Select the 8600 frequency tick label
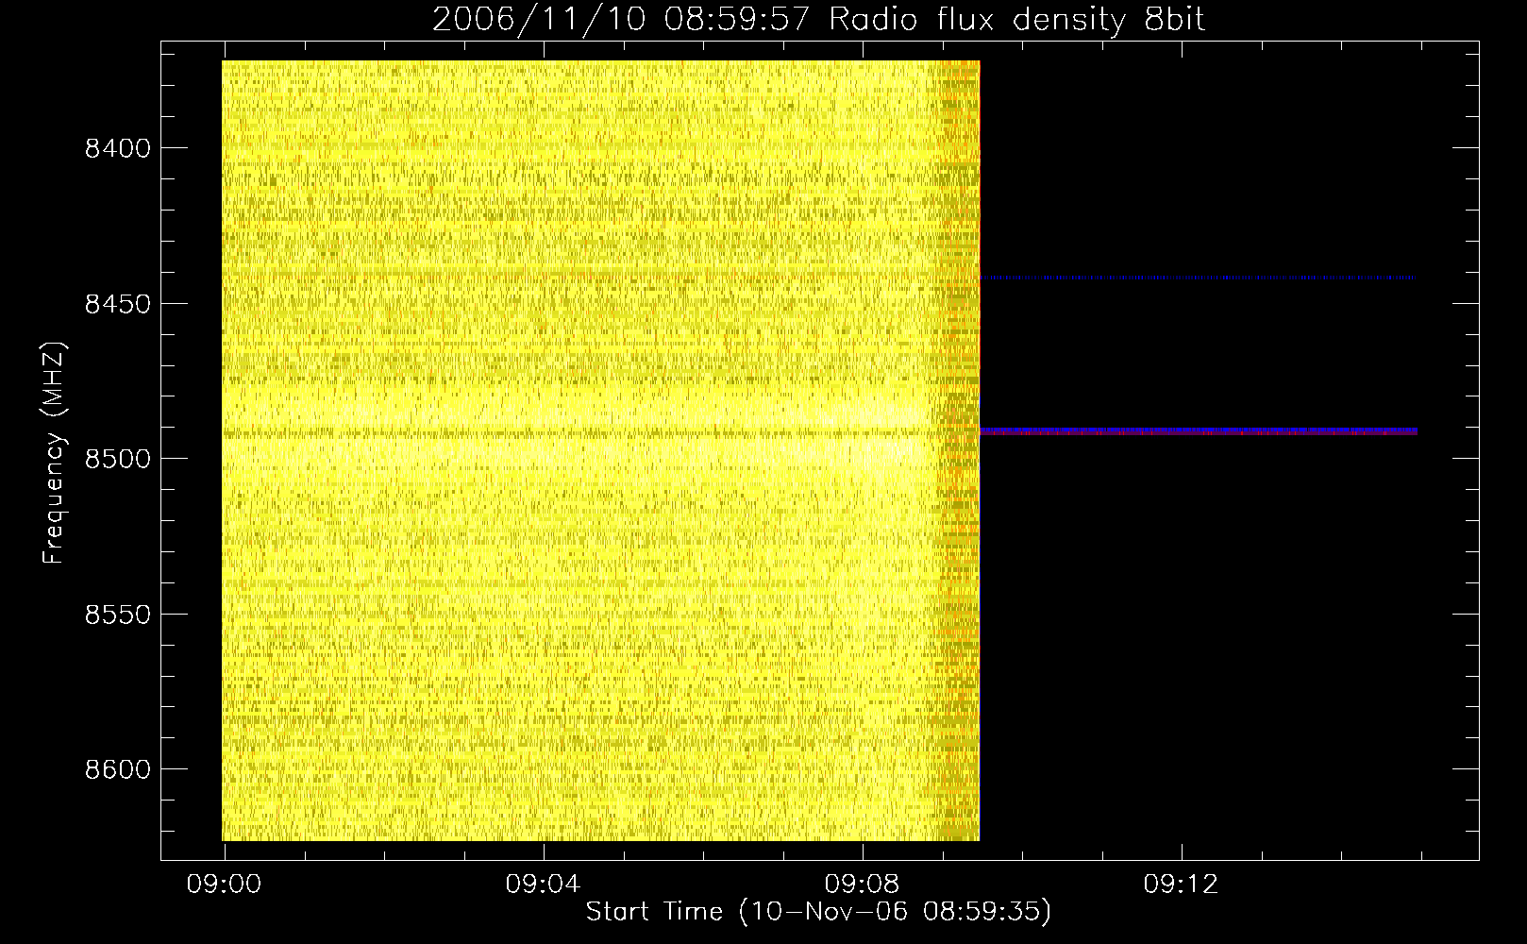Viewport: 1527px width, 944px height. (117, 769)
